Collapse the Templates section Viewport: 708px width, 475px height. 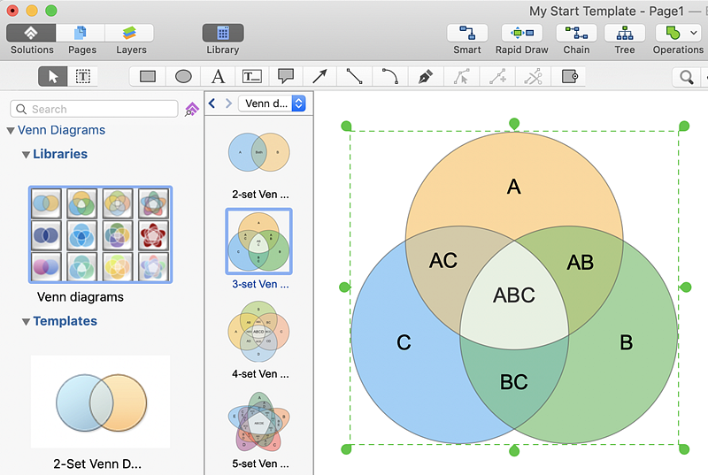(27, 322)
